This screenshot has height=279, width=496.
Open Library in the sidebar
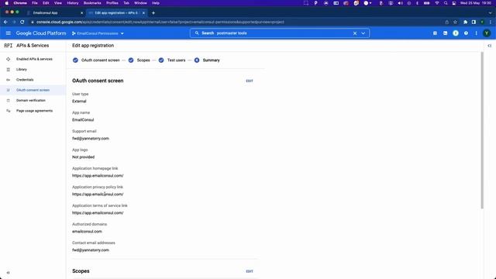tap(22, 69)
